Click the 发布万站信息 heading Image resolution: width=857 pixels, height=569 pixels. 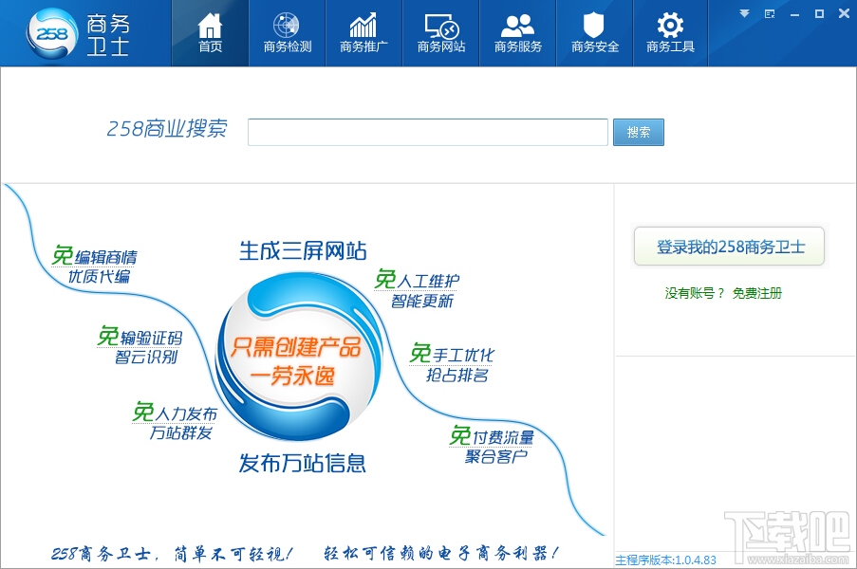[x=302, y=463]
